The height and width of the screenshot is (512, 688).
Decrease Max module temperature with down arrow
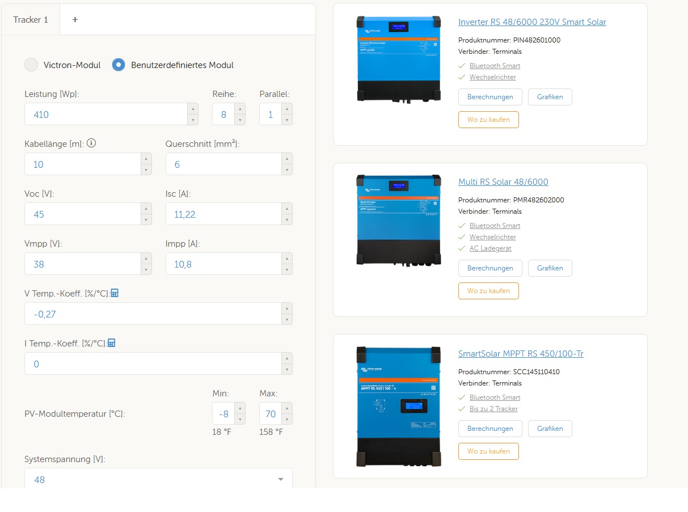tap(287, 419)
